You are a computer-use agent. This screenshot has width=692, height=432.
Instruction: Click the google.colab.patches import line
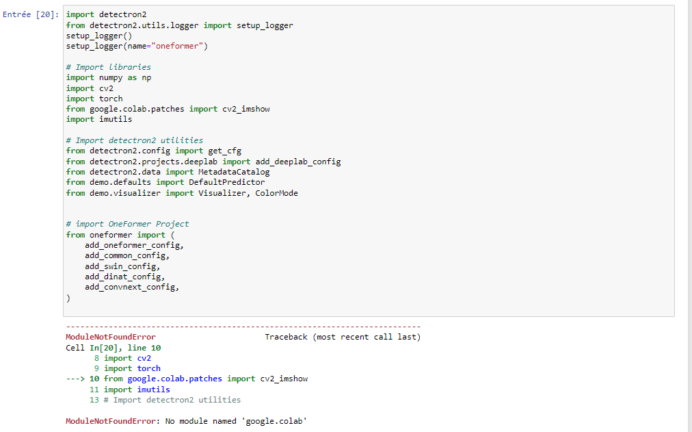click(168, 108)
